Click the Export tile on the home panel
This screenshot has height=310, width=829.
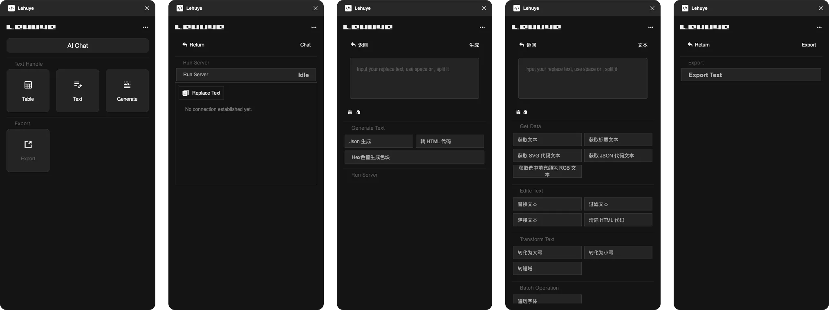[x=28, y=151]
